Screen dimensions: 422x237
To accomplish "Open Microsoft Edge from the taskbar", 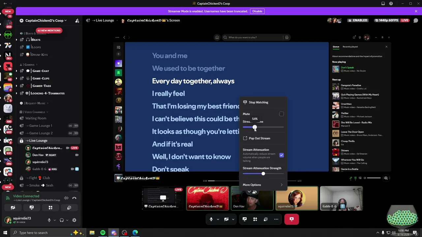I will (135, 233).
